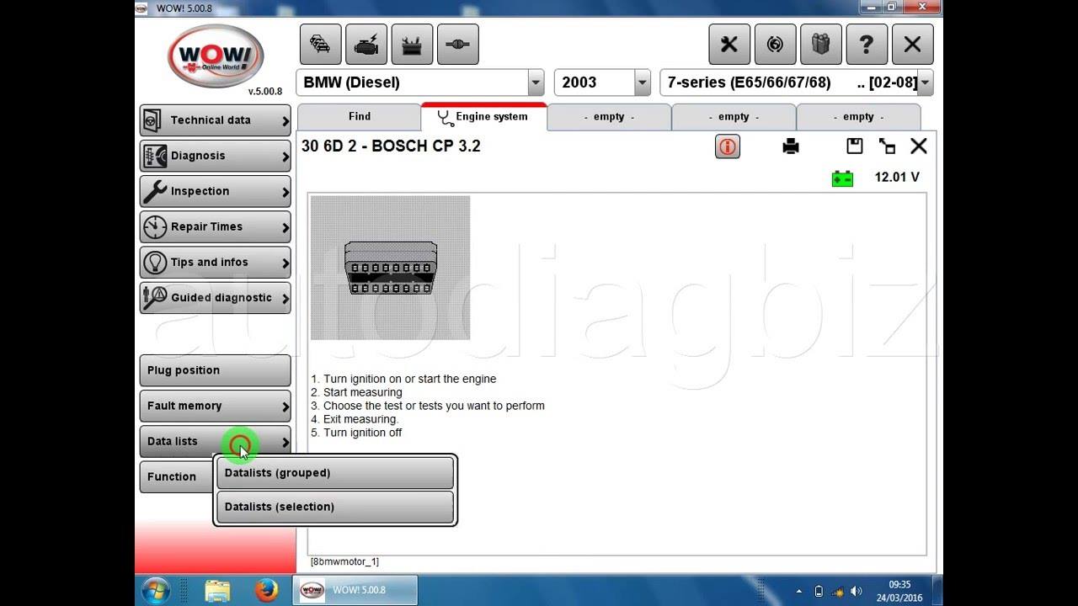Click the WOW! 5.00.8 taskbar button
Screen dimensions: 1078x606
tap(355, 590)
